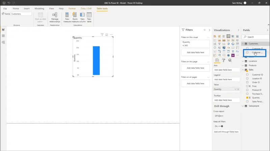Image resolution: width=270 pixels, height=151 pixels.
Task: Switch to Model view in left sidebar
Action: 3,42
